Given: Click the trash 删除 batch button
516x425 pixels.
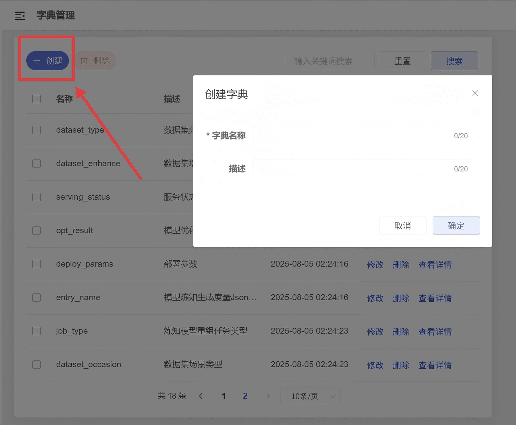Looking at the screenshot, I should [x=95, y=61].
